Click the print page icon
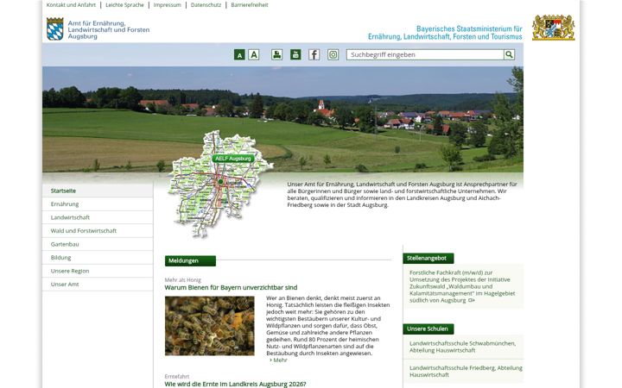 [x=277, y=54]
